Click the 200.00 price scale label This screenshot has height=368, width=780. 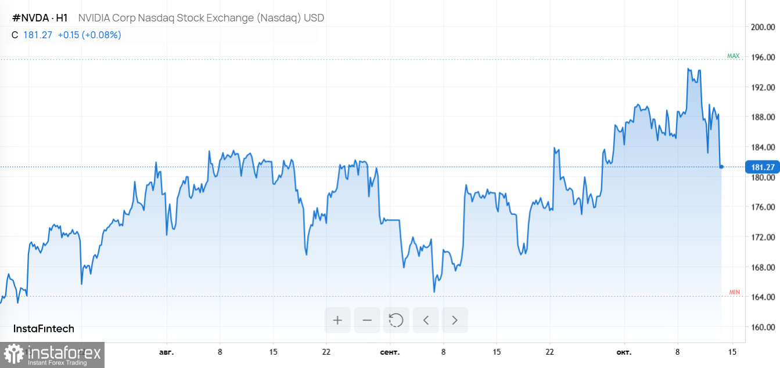point(763,27)
